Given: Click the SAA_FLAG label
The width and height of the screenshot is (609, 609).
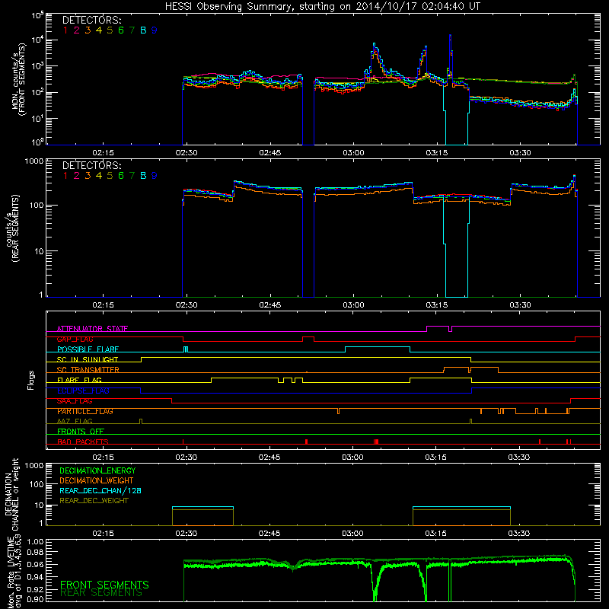Looking at the screenshot, I should pyautogui.click(x=75, y=401).
